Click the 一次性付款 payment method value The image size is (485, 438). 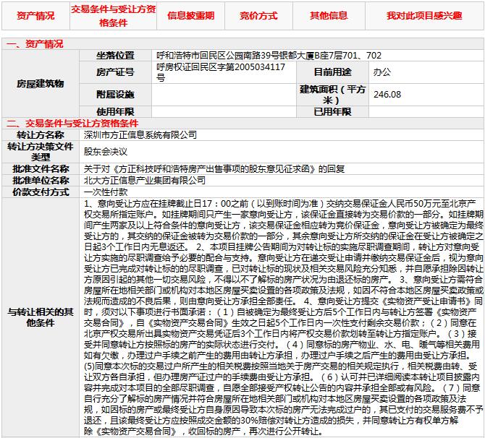(x=106, y=192)
